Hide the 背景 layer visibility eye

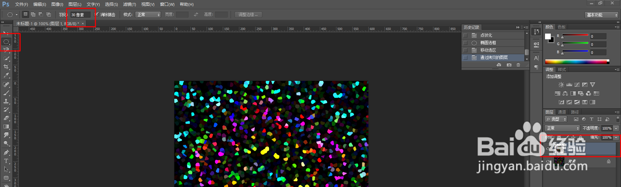548,161
